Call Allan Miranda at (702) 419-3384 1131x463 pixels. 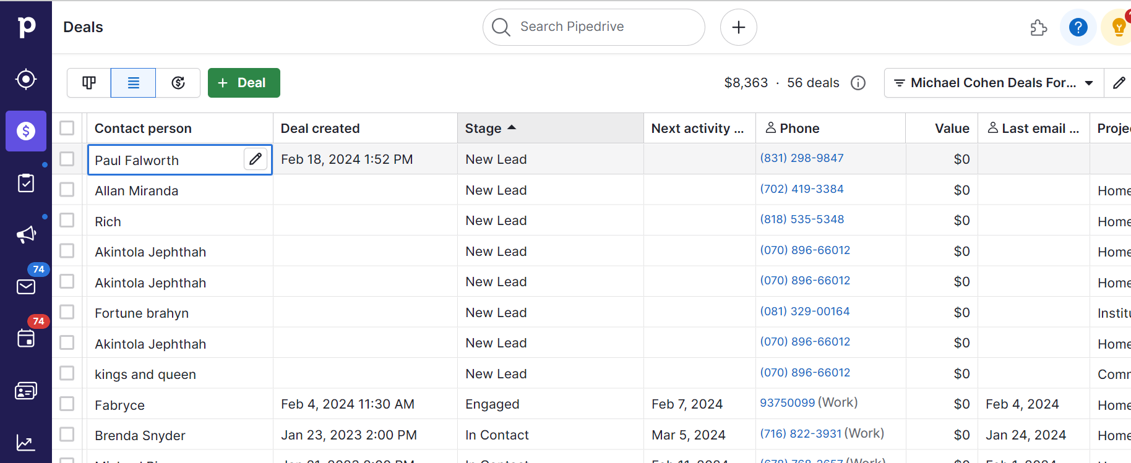[802, 189]
